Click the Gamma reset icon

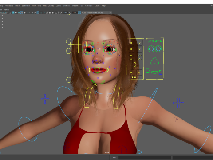click(x=70, y=12)
